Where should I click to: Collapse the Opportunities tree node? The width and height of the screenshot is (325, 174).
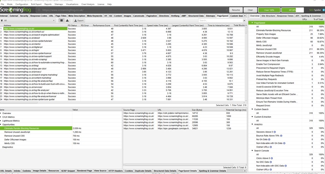point(1,125)
